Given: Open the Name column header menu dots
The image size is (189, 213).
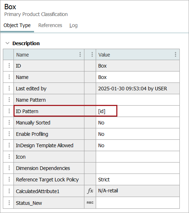Looking at the screenshot, I should (x=80, y=54).
